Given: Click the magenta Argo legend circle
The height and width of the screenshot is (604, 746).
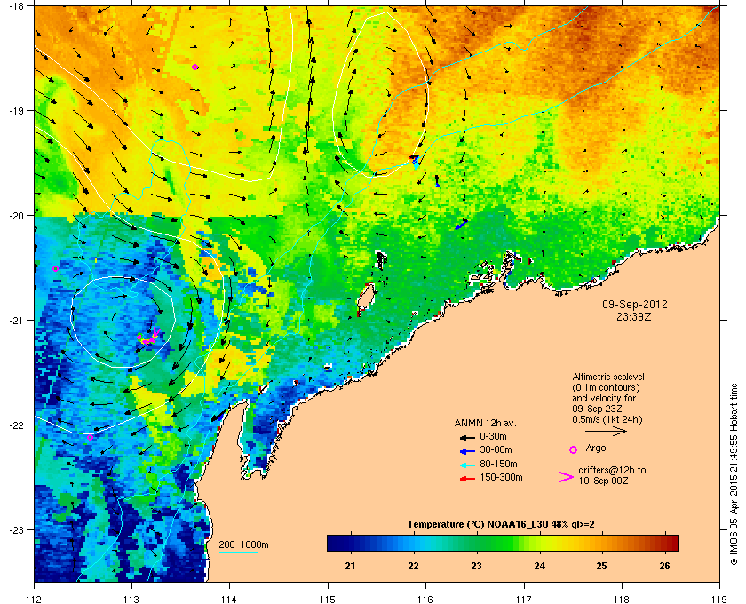Looking at the screenshot, I should point(574,449).
